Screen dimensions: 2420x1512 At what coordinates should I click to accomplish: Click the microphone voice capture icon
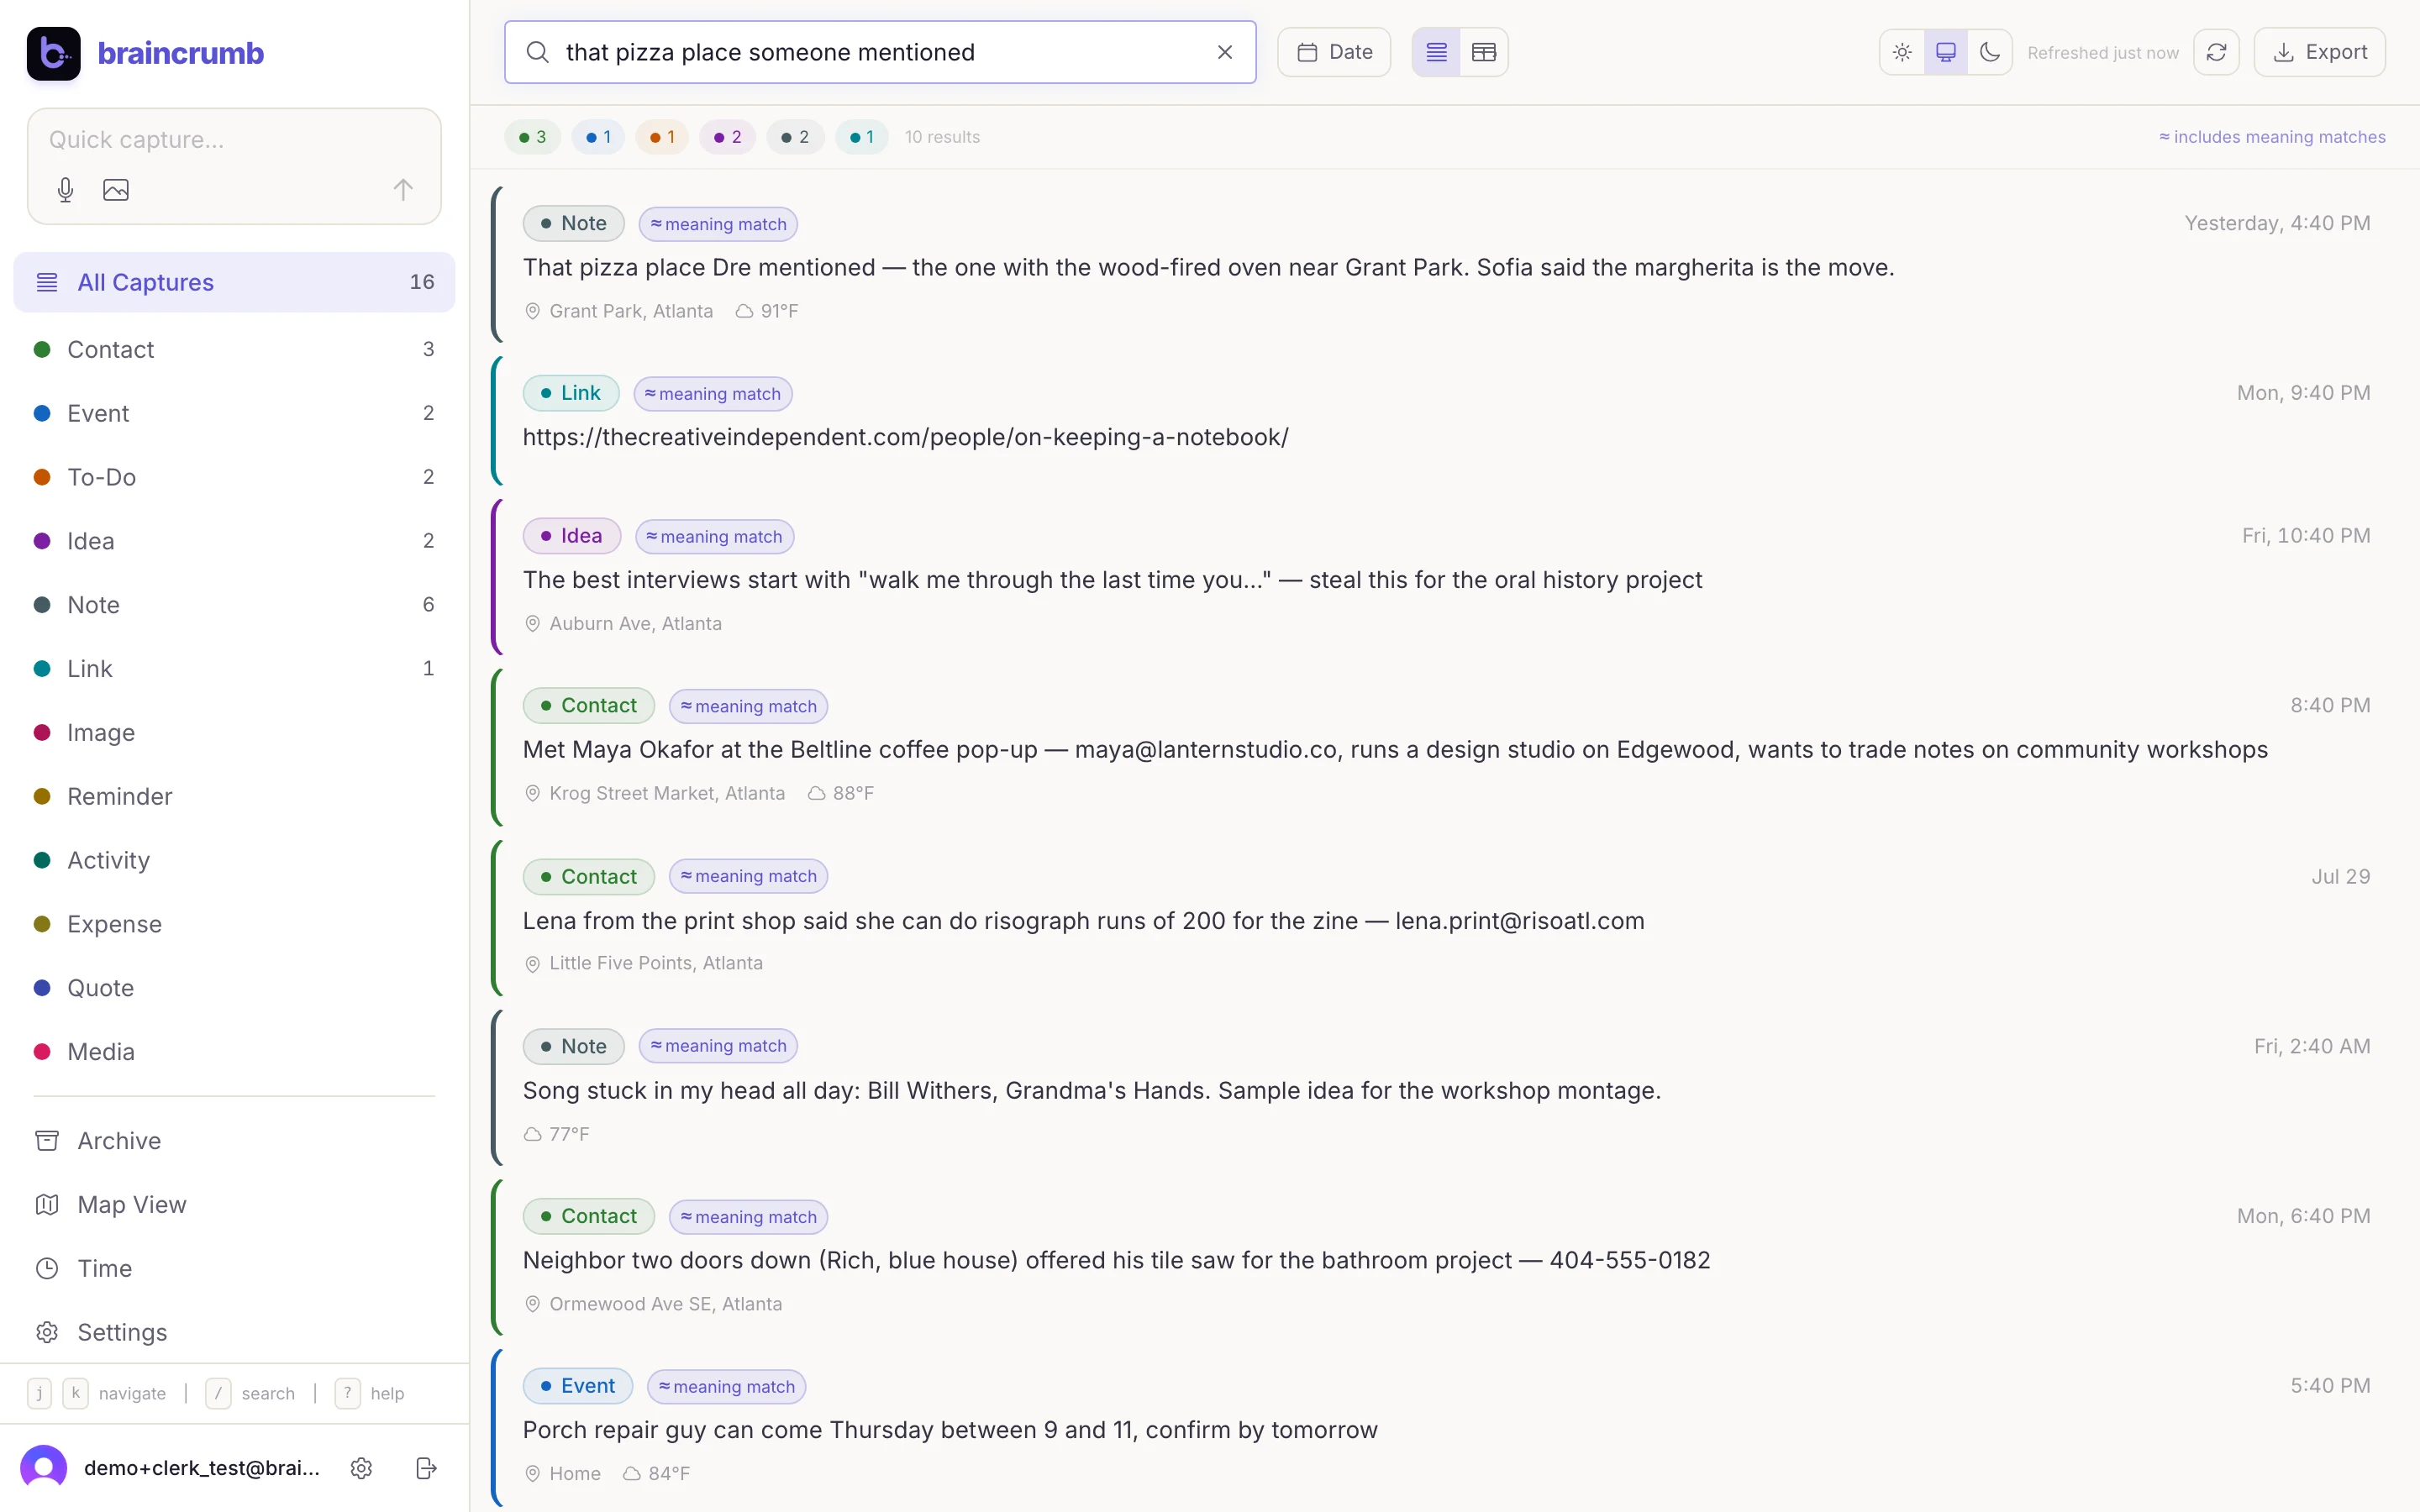click(65, 190)
